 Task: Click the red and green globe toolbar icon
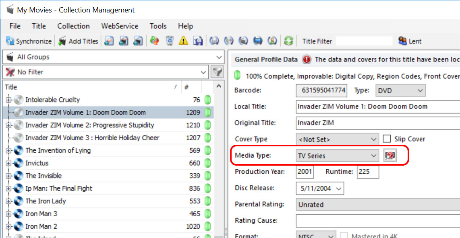tap(155, 41)
